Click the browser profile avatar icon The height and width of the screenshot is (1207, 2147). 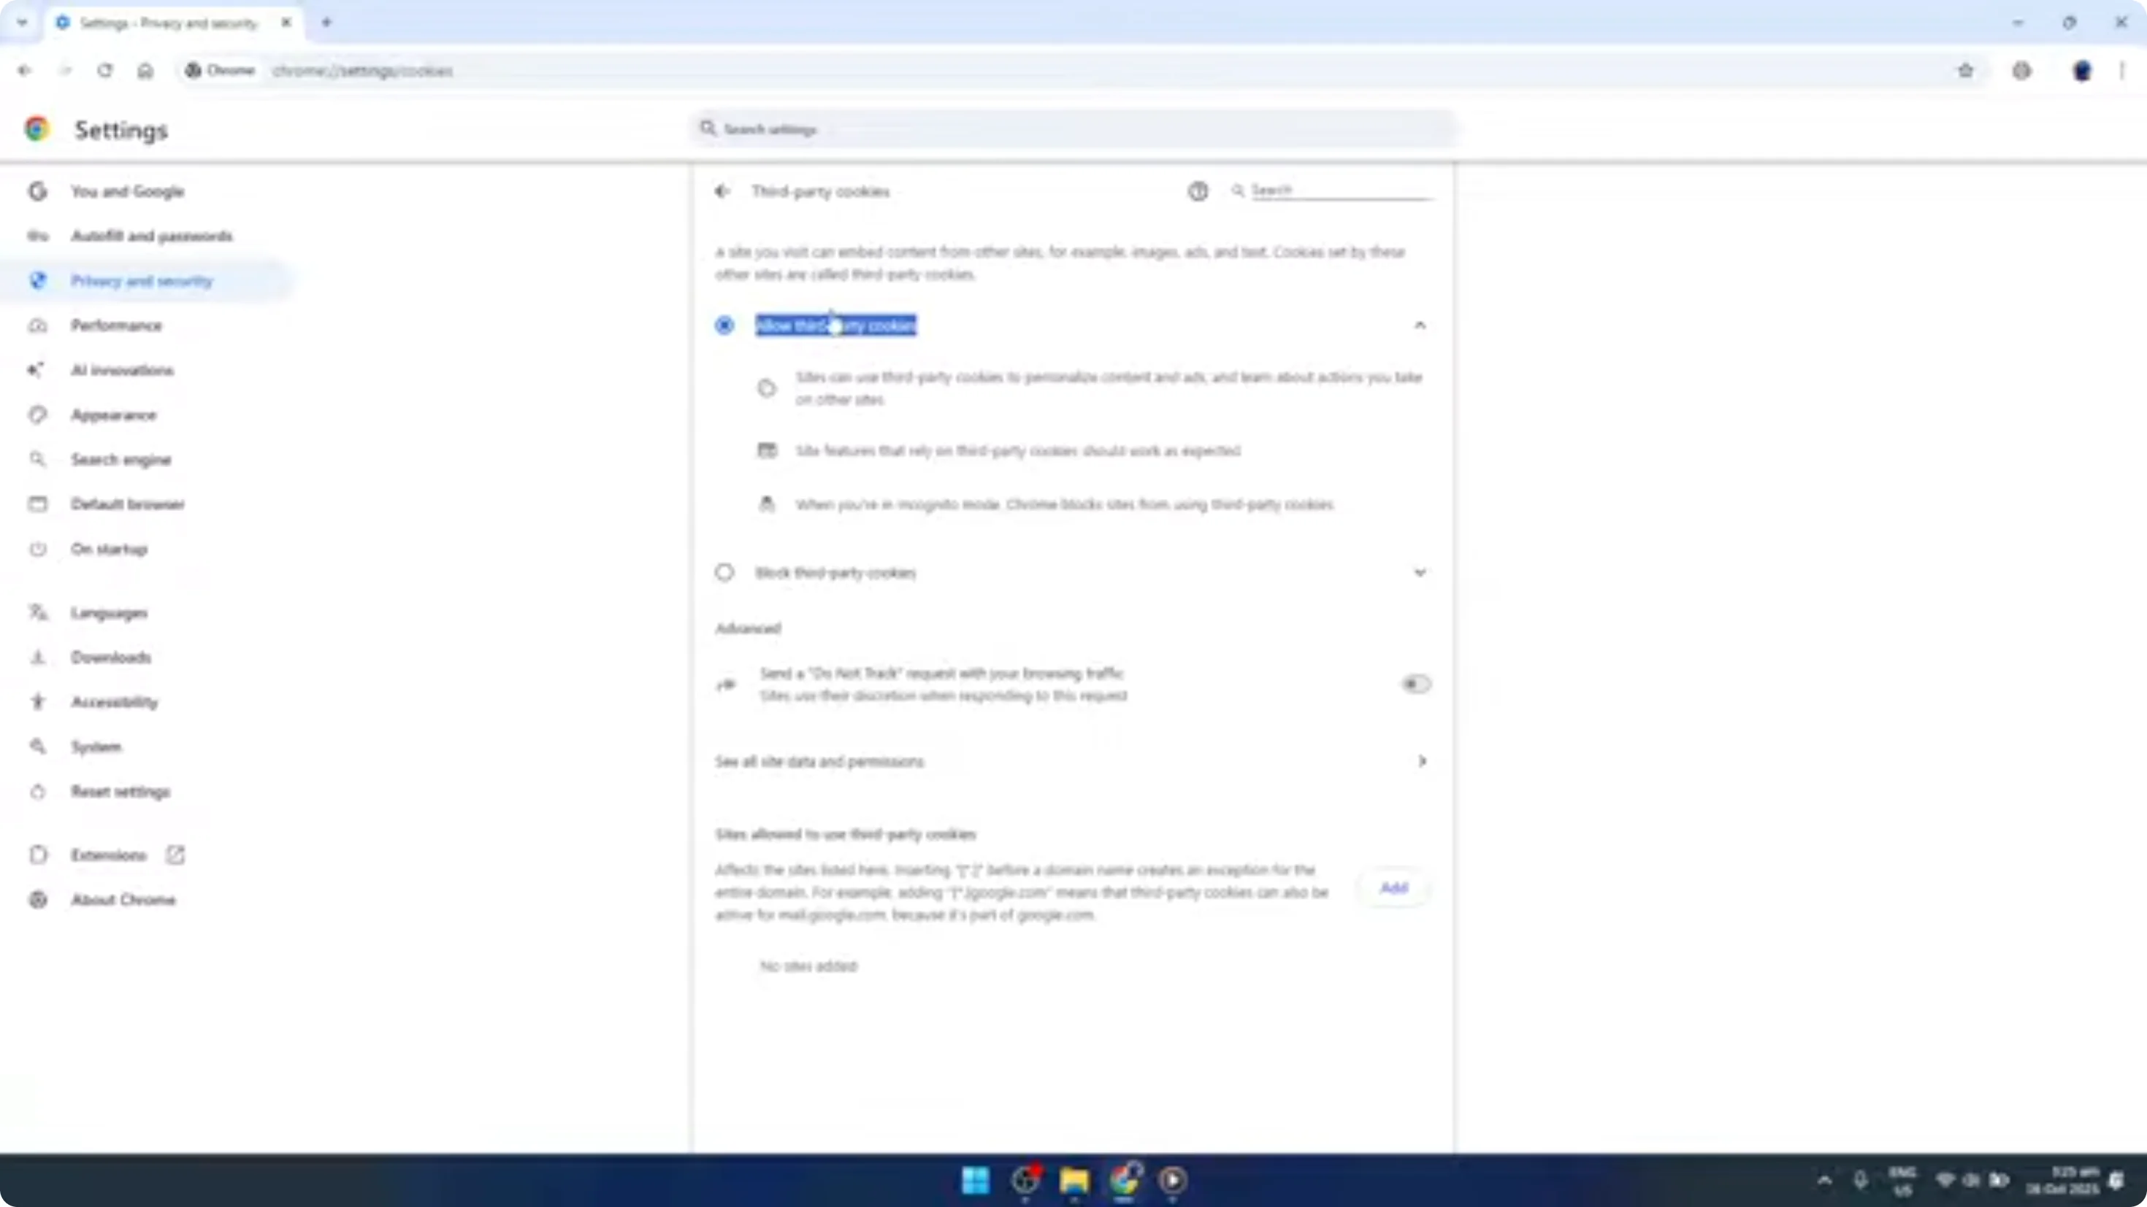[2081, 71]
